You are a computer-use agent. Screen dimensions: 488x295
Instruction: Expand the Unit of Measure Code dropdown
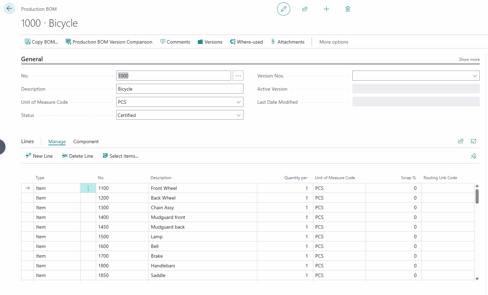tap(238, 102)
